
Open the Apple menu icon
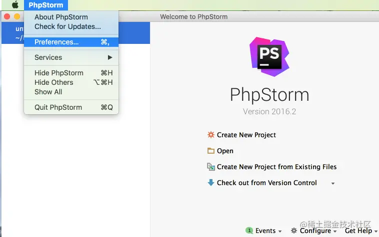15,5
